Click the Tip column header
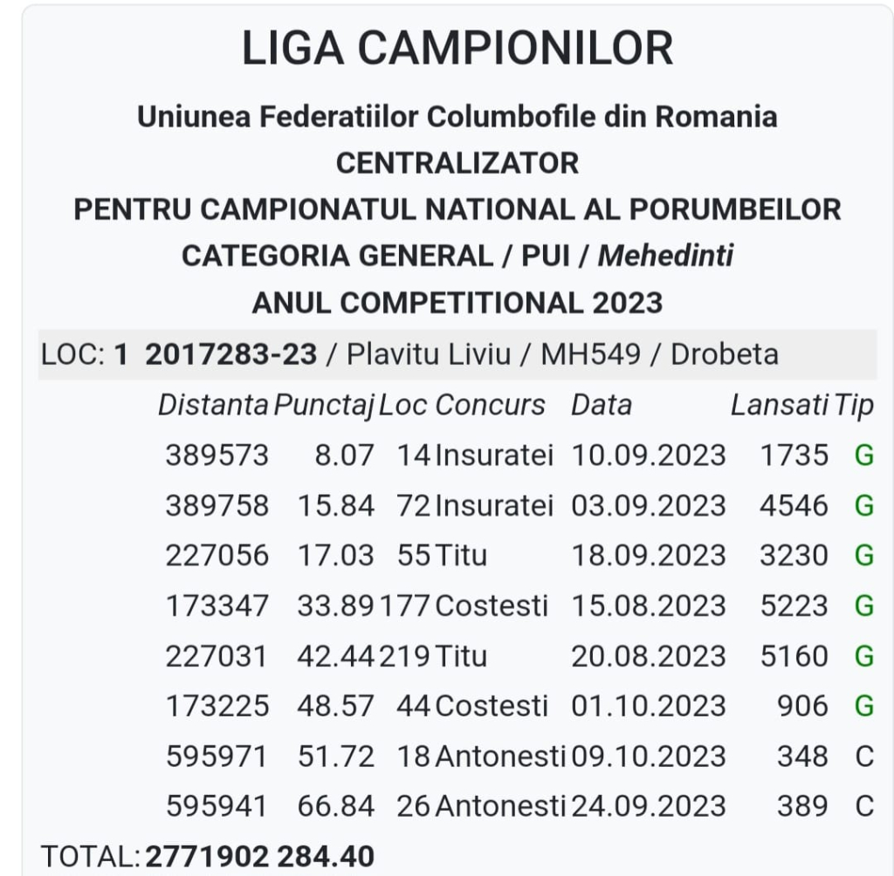The image size is (894, 876). pyautogui.click(x=854, y=405)
